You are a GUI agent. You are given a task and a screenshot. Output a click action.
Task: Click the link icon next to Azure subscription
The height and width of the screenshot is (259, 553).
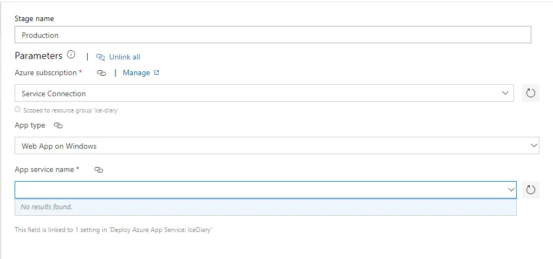101,73
